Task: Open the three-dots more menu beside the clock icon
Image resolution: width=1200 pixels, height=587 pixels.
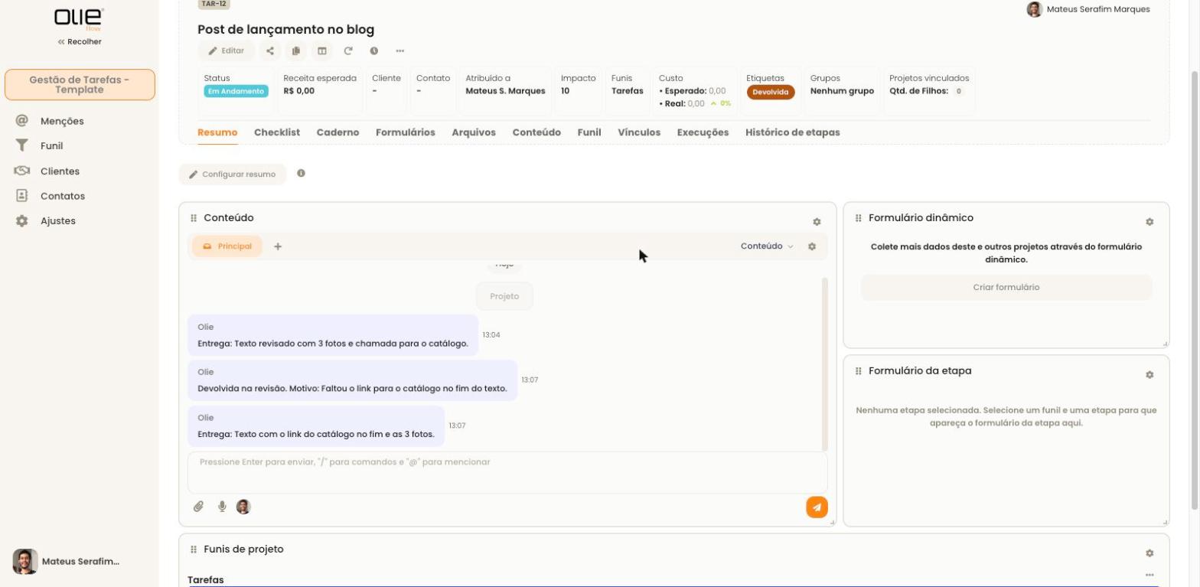Action: point(399,51)
